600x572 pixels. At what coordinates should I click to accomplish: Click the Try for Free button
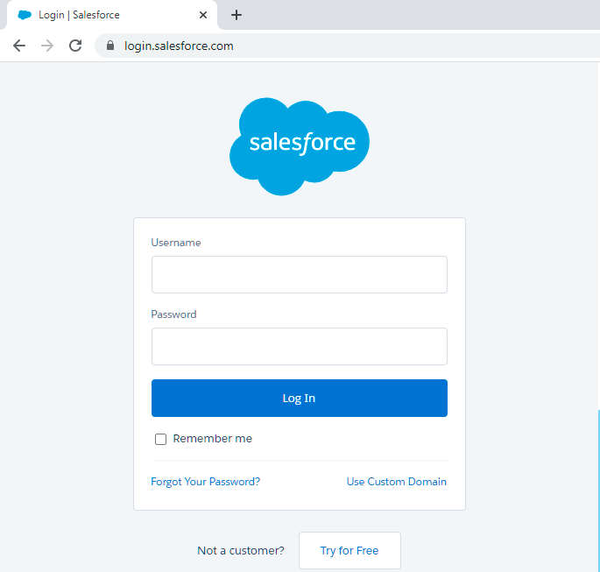(349, 551)
